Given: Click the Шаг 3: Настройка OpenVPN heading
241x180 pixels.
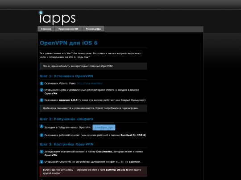Looking at the screenshot, I should click(x=66, y=144).
